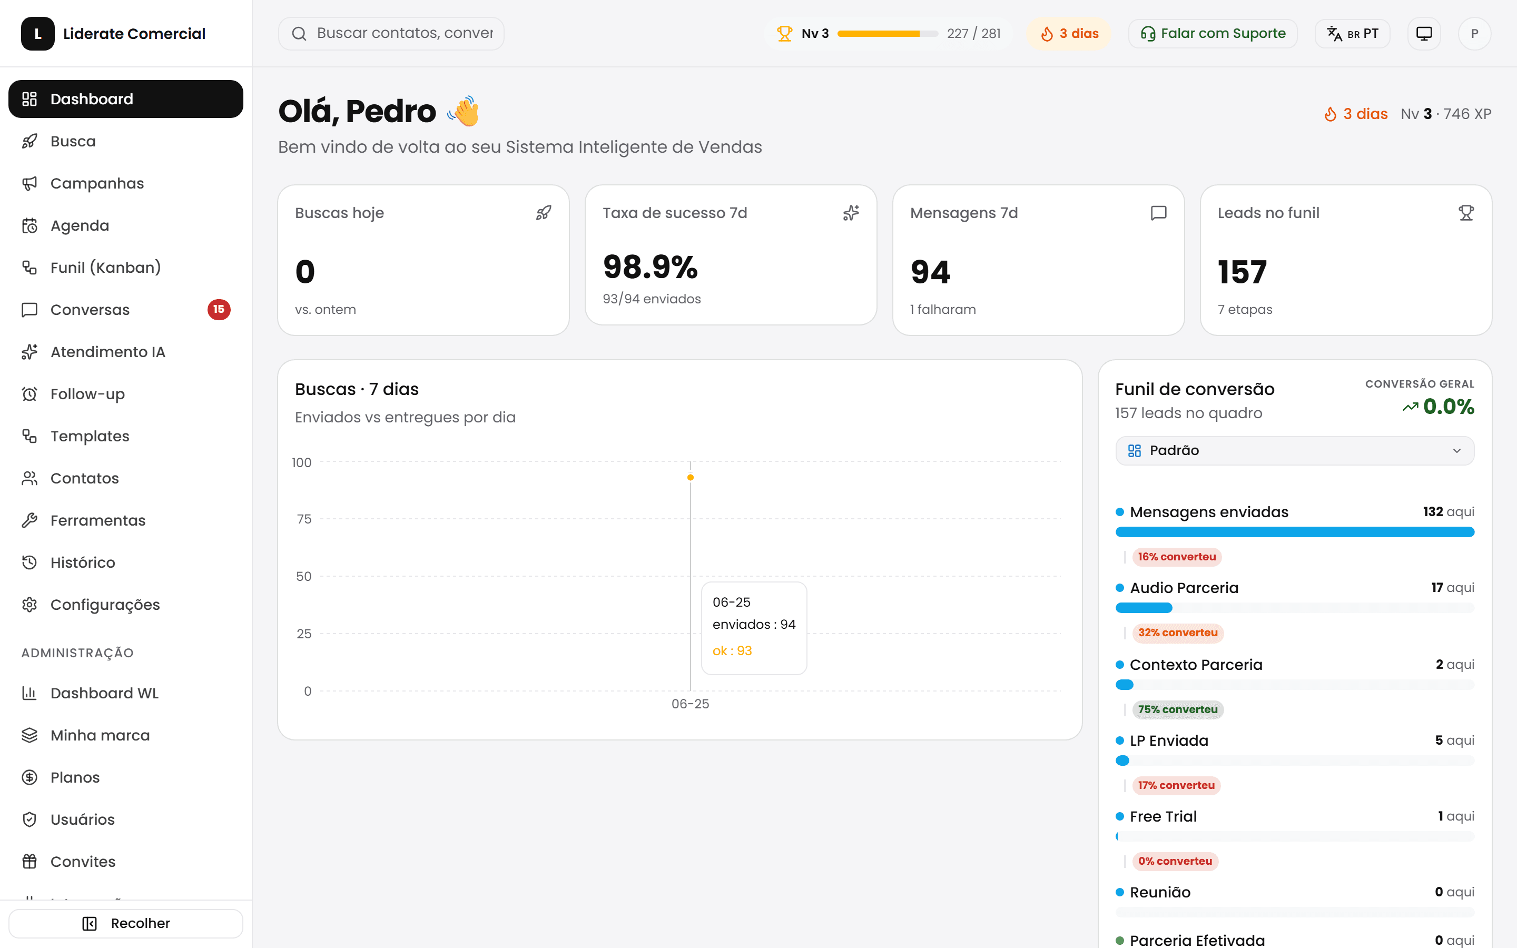Screen dimensions: 1517x948
Task: Click the Falar com Suporte button
Action: pos(1213,33)
